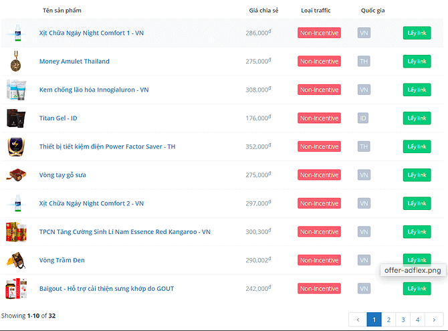Open Vòng tay gỗ sưa product link

coord(63,175)
